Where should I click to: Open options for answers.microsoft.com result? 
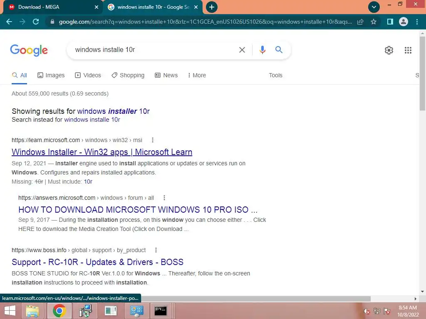pyautogui.click(x=164, y=198)
